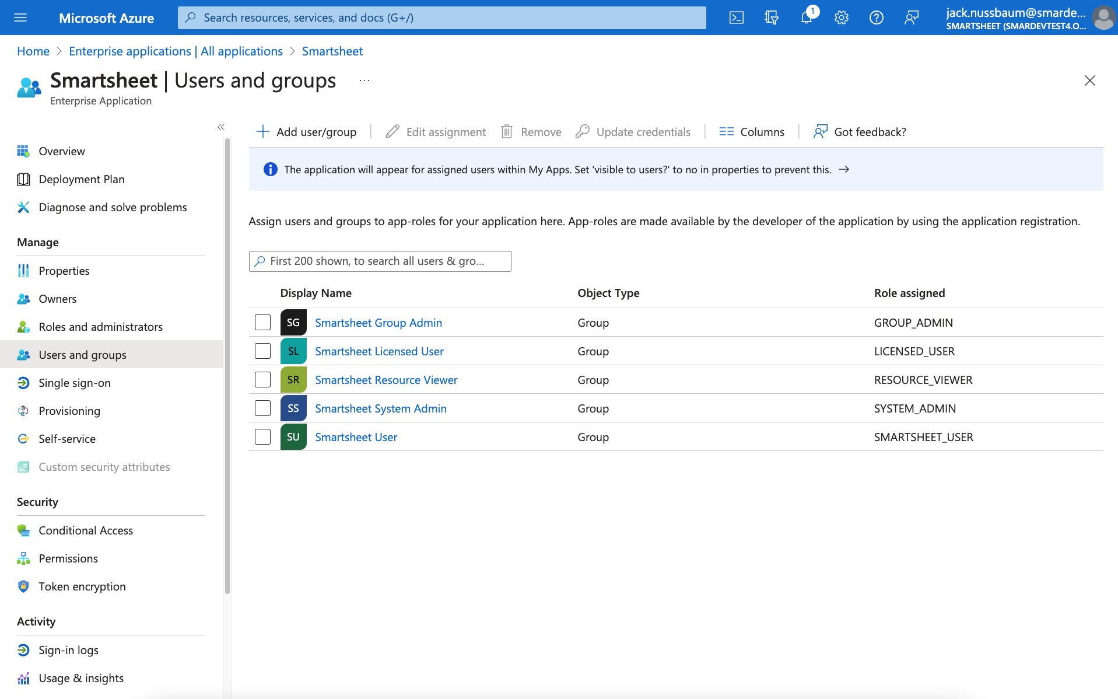Open the ellipsis more options beside title
This screenshot has height=699, width=1118.
point(365,81)
